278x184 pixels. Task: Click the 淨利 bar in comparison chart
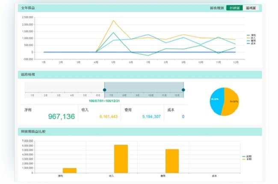tap(70, 171)
